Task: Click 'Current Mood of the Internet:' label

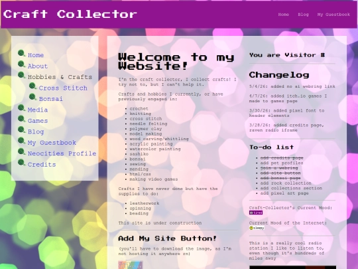Action: (x=288, y=223)
